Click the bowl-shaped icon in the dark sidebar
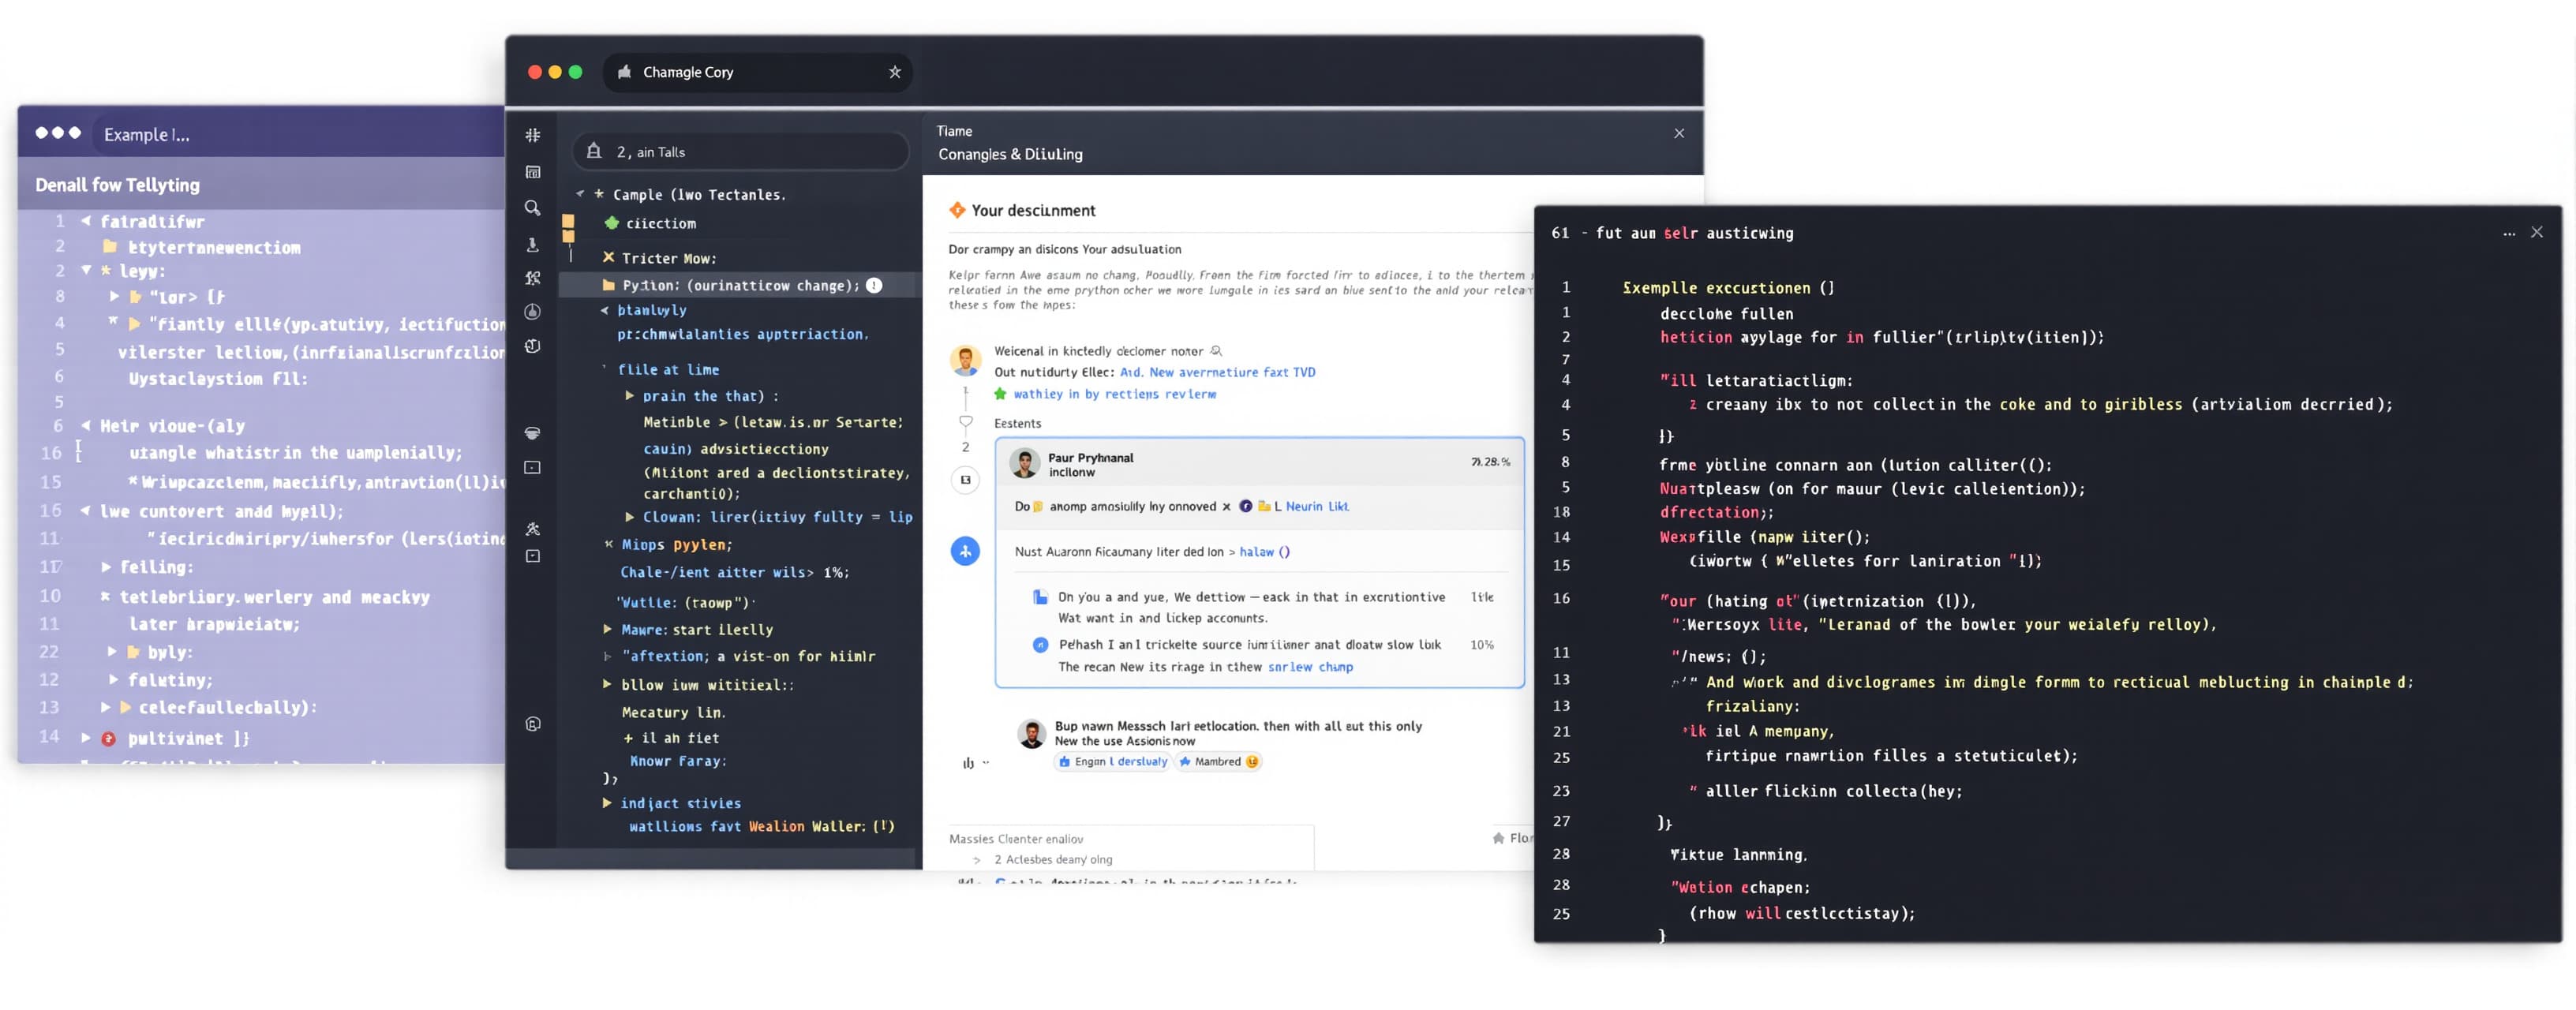The image size is (2576, 1010). click(533, 433)
